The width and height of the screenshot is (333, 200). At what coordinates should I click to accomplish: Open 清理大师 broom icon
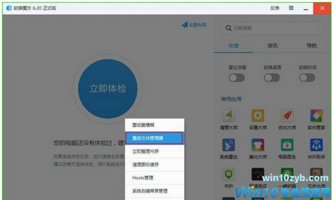tap(229, 116)
